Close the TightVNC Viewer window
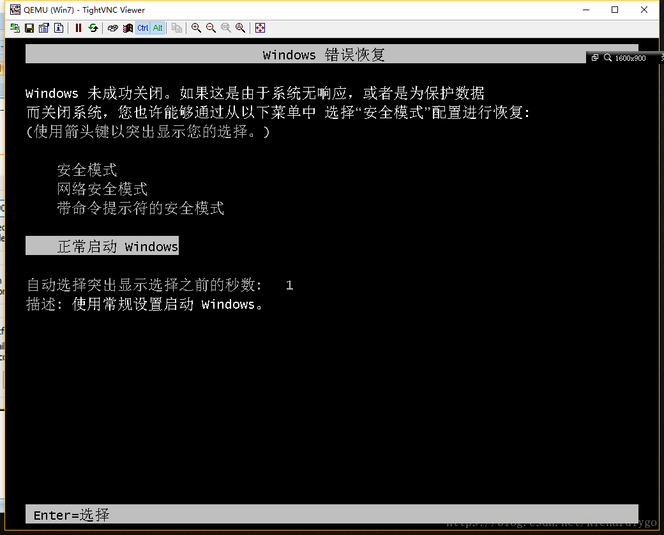 [x=644, y=10]
